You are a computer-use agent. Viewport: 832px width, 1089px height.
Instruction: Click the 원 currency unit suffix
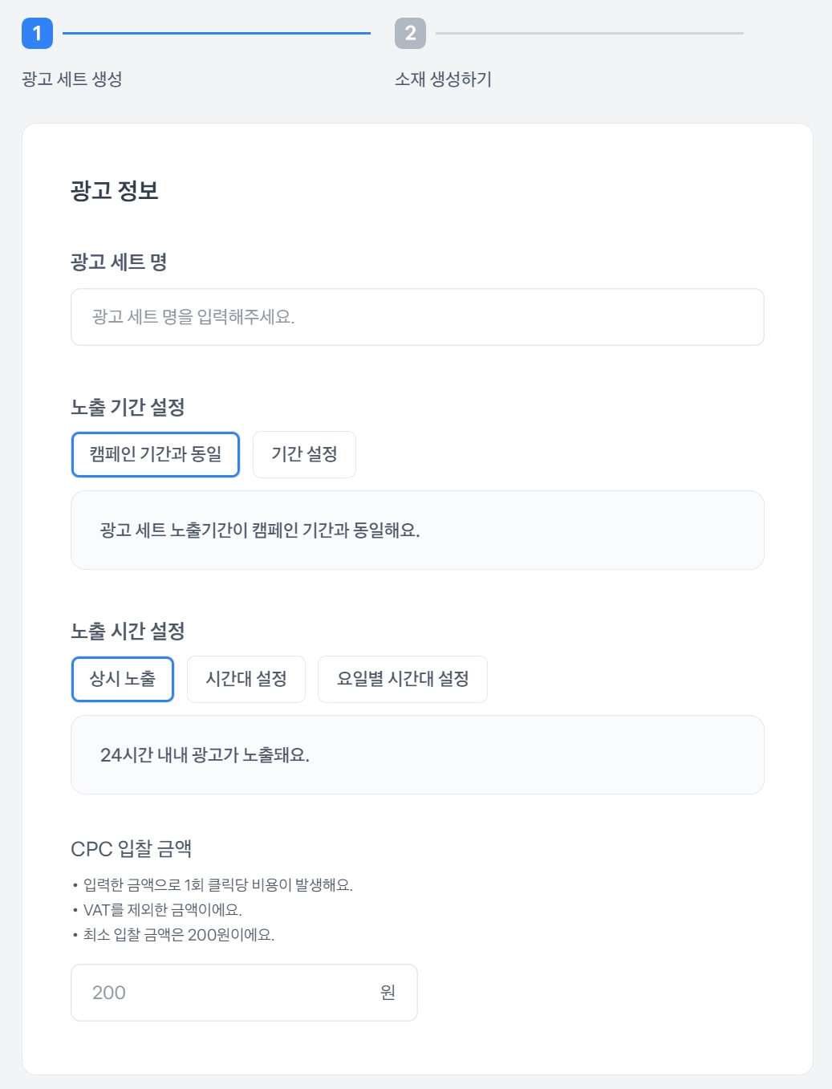click(x=388, y=993)
